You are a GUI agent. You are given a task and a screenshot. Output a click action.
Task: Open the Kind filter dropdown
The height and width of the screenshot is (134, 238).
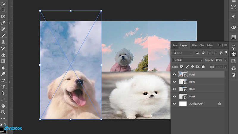[182, 53]
